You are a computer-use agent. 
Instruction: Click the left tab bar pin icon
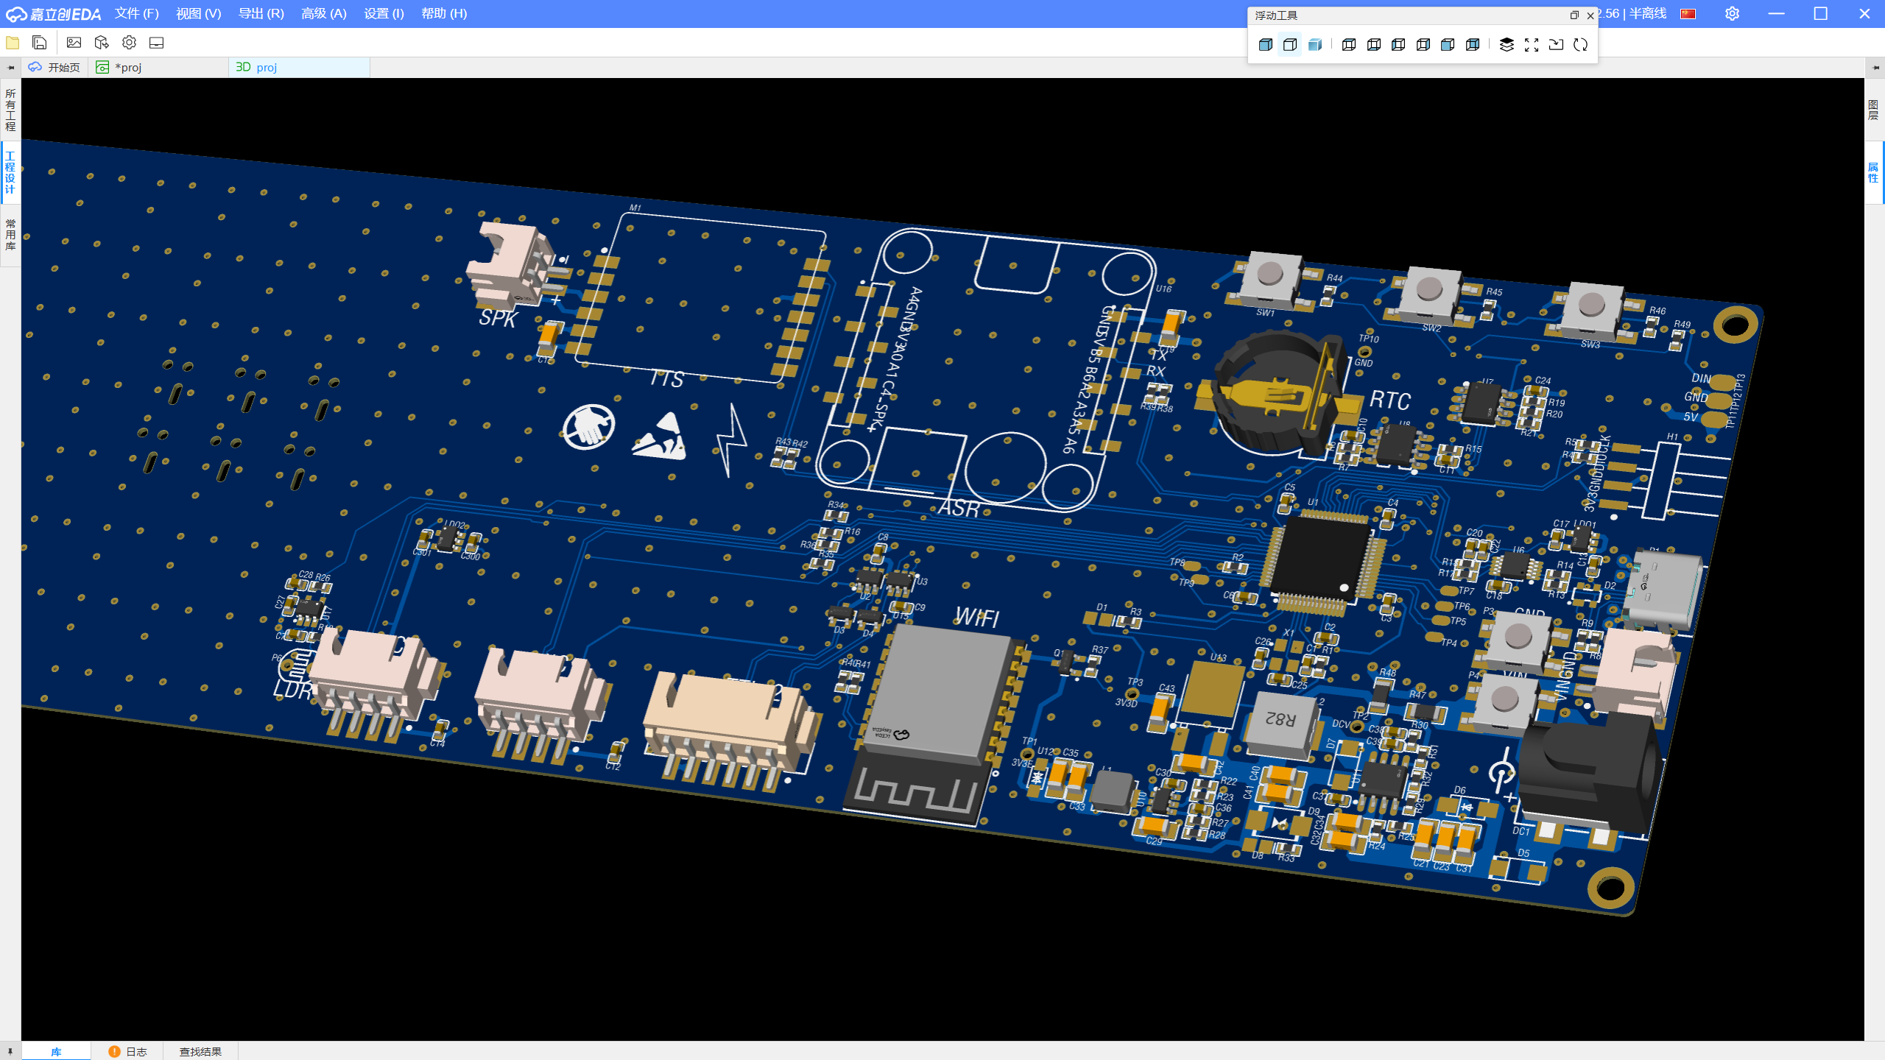pyautogui.click(x=10, y=67)
